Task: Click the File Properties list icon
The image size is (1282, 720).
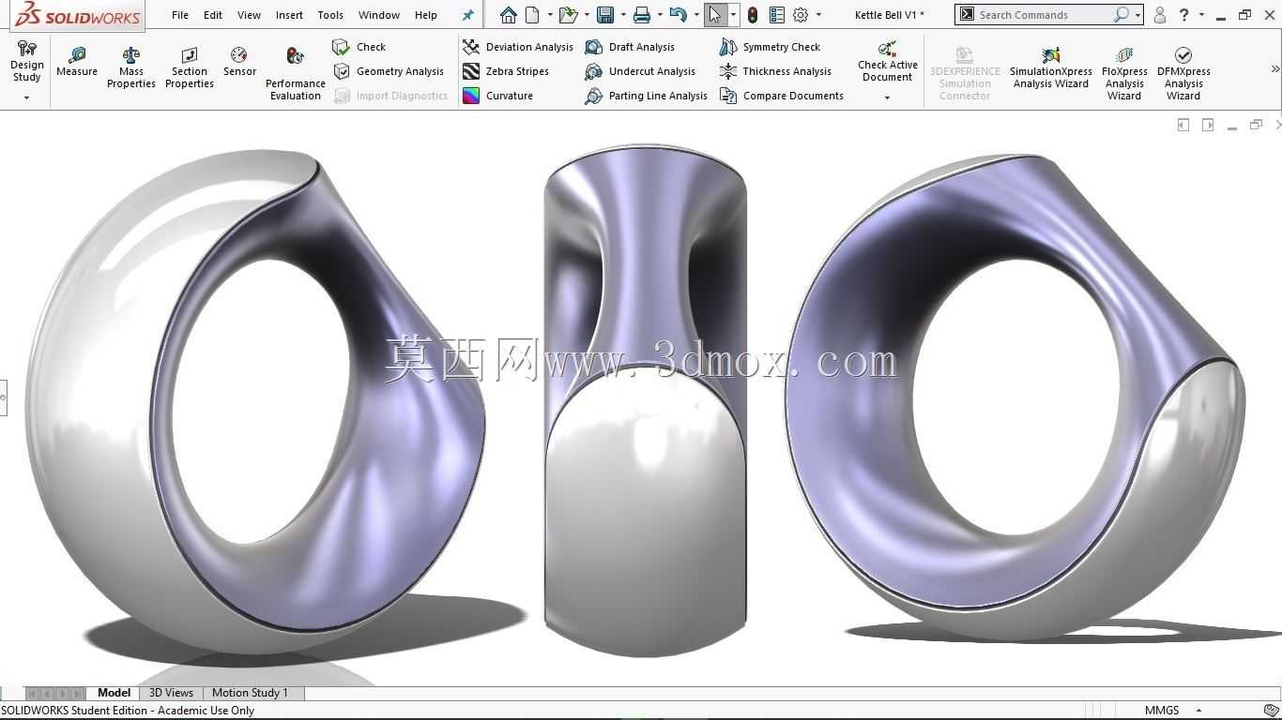Action: click(x=776, y=15)
